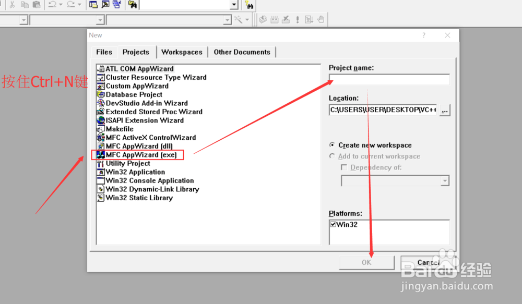Click the icon beside MFC ActiveX ControlWizard
The height and width of the screenshot is (304, 522).
tap(101, 138)
